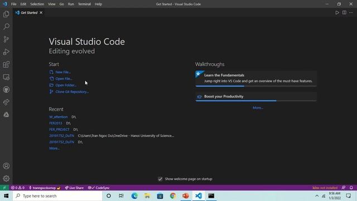Open the terminal window from taskbar
357x201 pixels.
pos(211,196)
